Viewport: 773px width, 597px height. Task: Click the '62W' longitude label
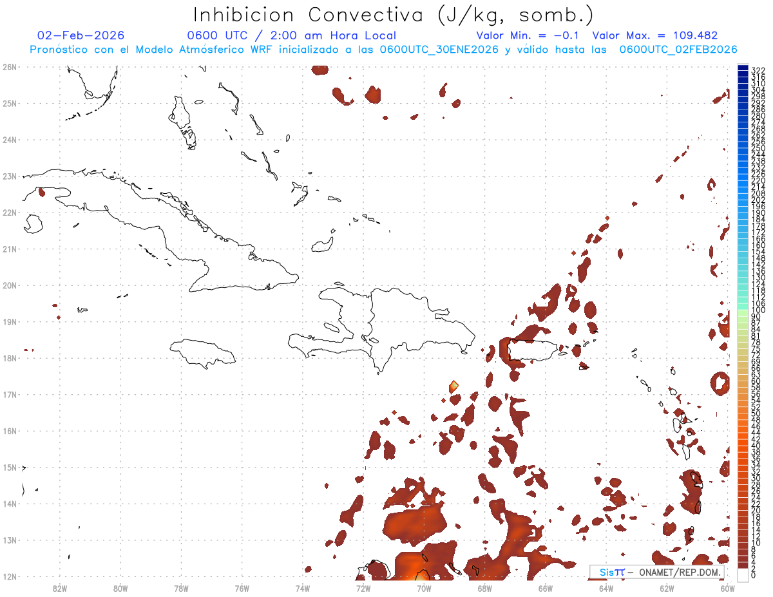click(667, 587)
